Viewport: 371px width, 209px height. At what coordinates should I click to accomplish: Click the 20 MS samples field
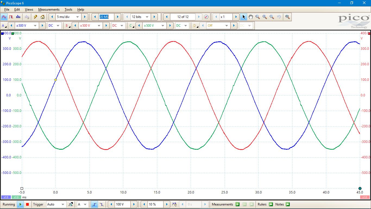coord(106,17)
